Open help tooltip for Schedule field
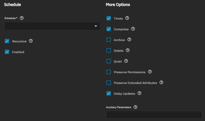This screenshot has width=205, height=121. [x=22, y=18]
